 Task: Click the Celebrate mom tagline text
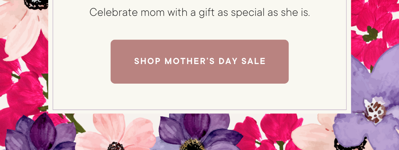(199, 13)
